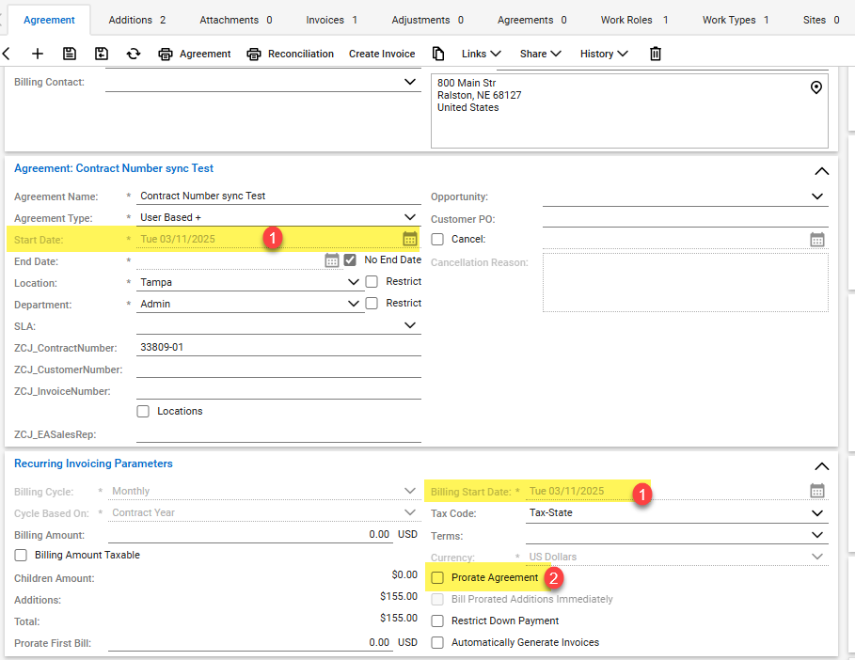Open the Opportunity dropdown

(816, 196)
